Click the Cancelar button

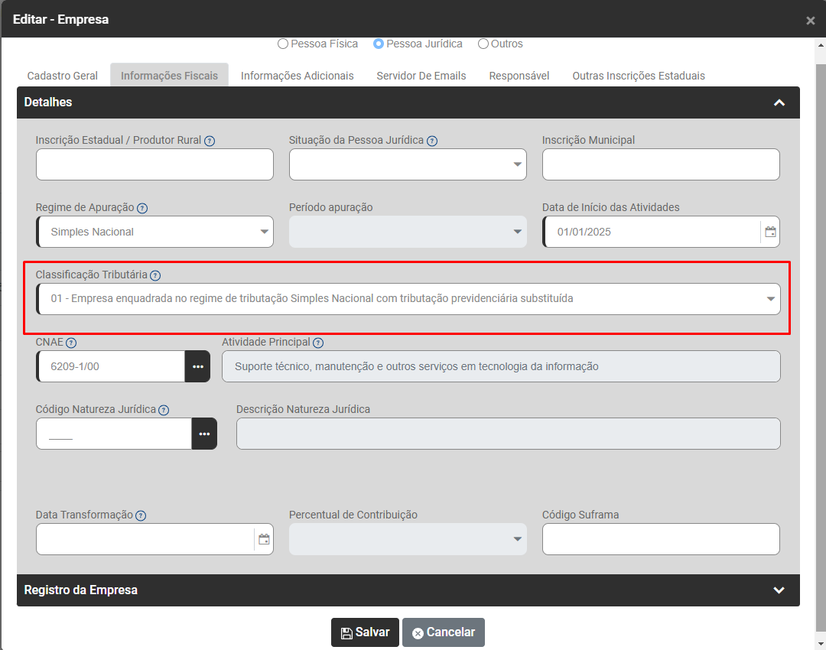click(444, 632)
